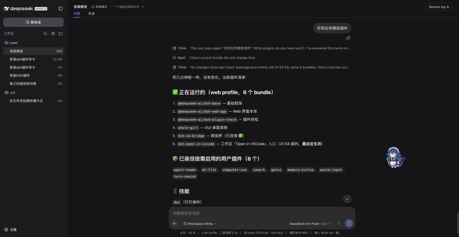Open 安装dsh插件命令 session from 22小时 ago
This screenshot has width=459, height=237.
click(x=34, y=59)
